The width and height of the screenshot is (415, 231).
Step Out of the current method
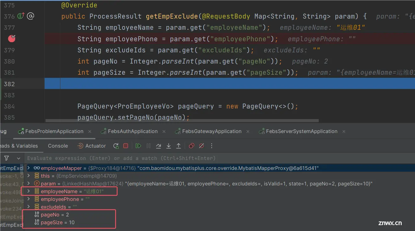[x=179, y=146]
